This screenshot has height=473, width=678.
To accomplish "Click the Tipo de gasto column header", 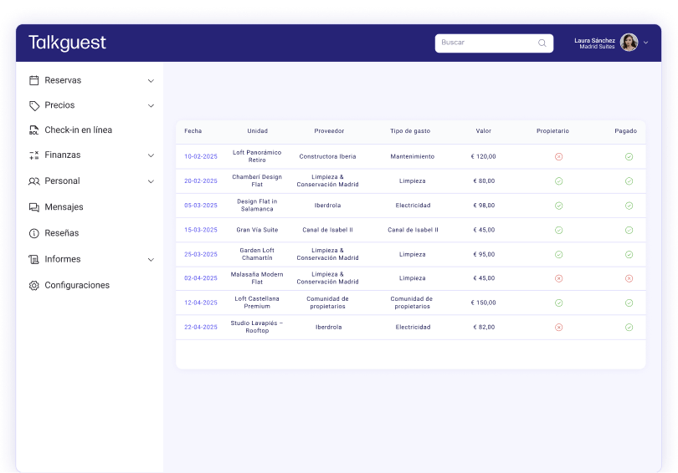I will click(x=410, y=130).
